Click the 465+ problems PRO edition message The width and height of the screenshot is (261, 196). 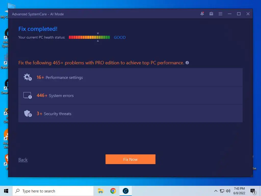coord(101,63)
